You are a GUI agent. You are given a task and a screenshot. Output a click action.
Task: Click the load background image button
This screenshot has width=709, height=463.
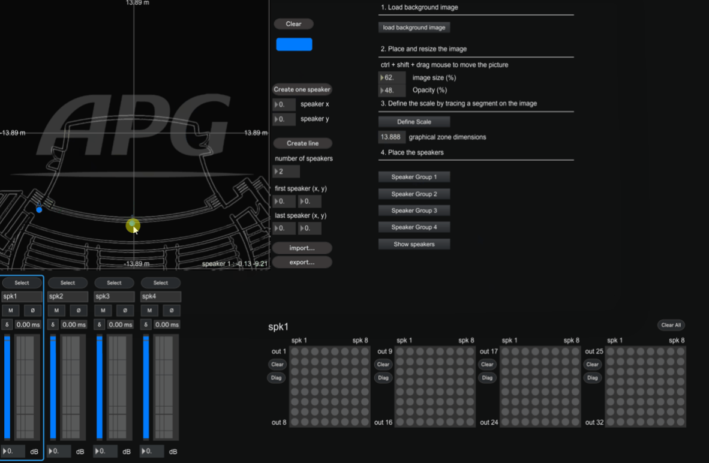tap(414, 27)
